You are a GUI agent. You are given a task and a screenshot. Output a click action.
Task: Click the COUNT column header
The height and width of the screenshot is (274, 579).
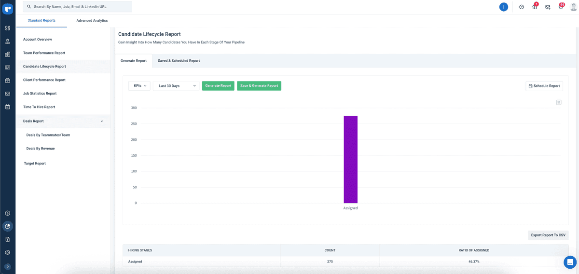330,250
